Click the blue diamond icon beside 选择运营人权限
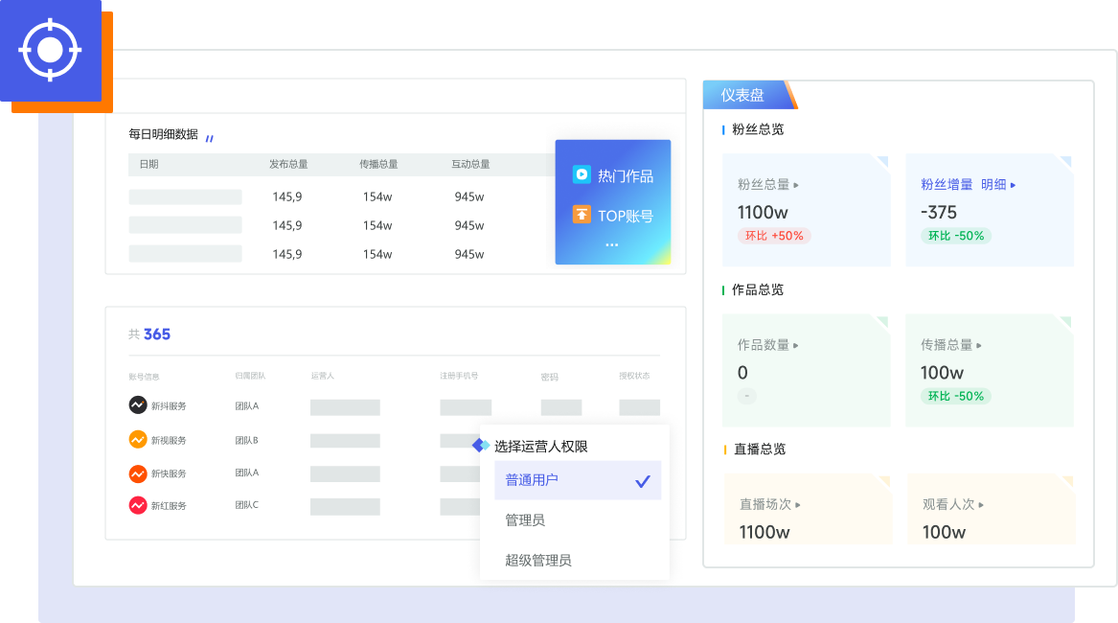The image size is (1118, 623). pyautogui.click(x=481, y=446)
